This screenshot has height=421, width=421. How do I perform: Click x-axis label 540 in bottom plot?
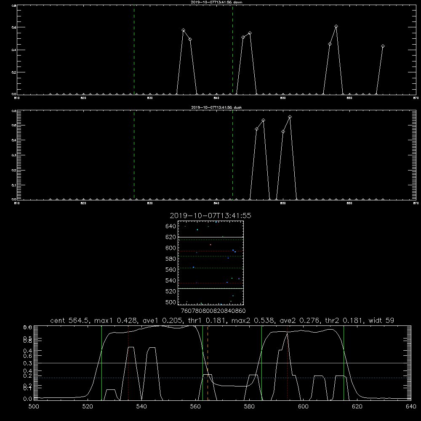141,407
